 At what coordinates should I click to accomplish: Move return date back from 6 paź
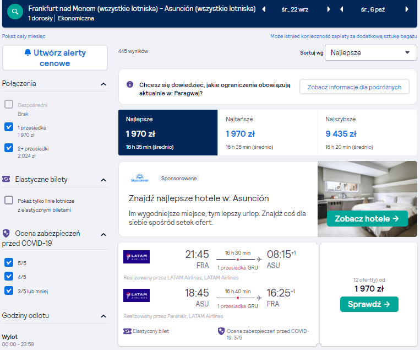341,9
